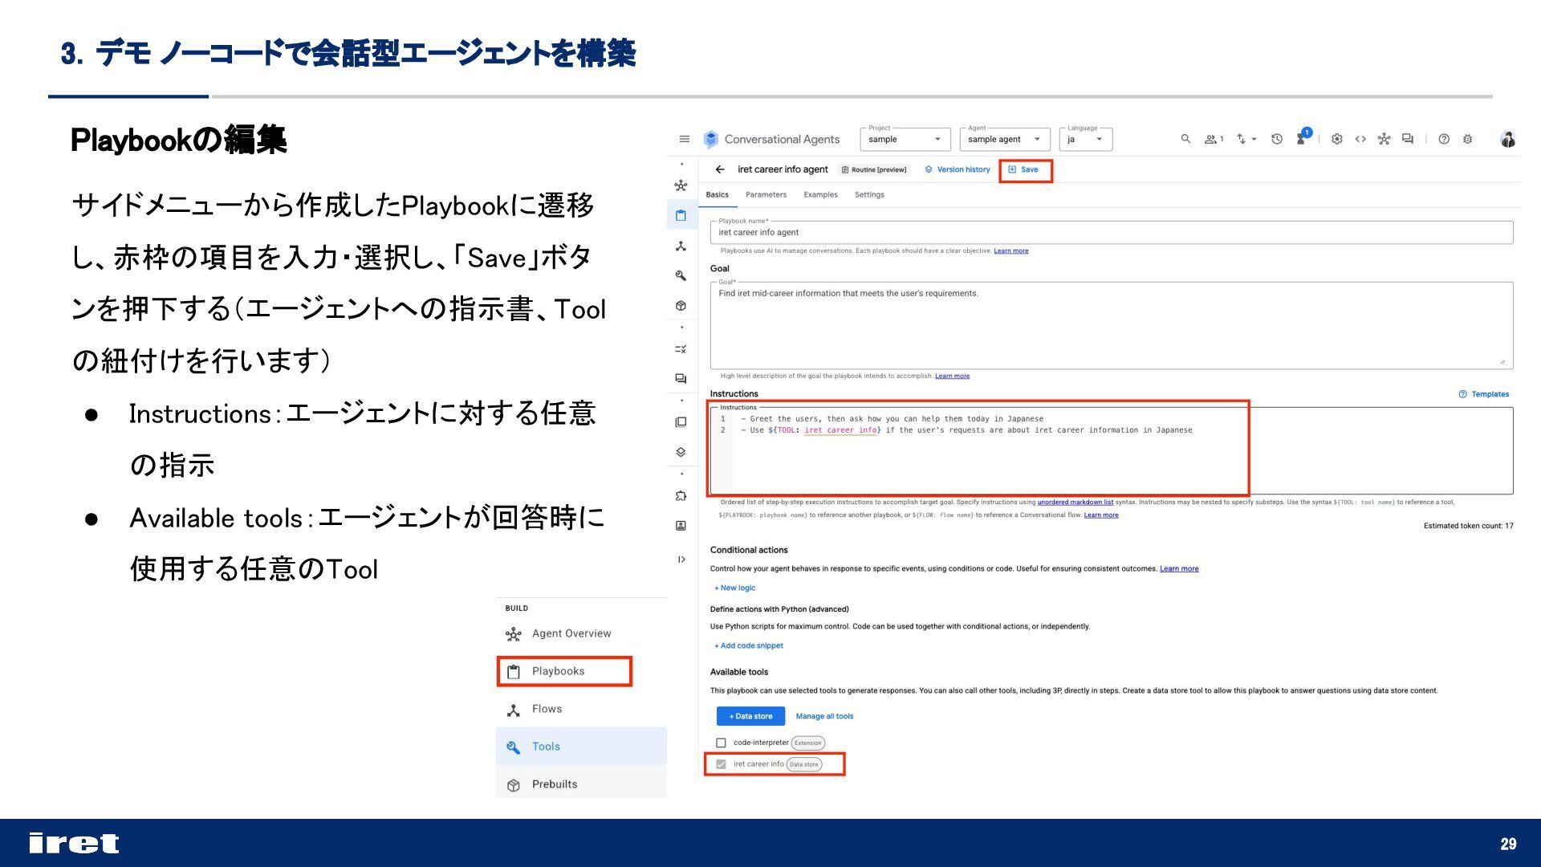The image size is (1541, 867).
Task: Select Prebuilts in BUILD menu
Action: 581,784
